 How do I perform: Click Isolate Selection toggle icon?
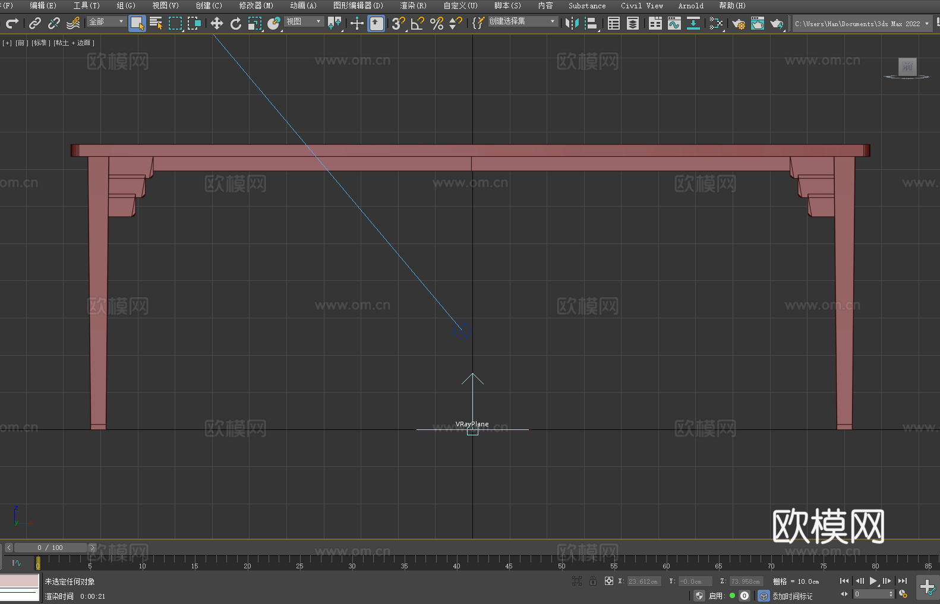(x=577, y=581)
